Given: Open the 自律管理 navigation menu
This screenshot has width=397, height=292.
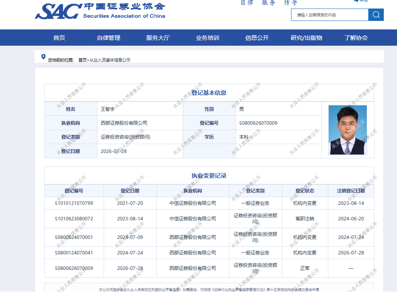Looking at the screenshot, I should [x=109, y=38].
